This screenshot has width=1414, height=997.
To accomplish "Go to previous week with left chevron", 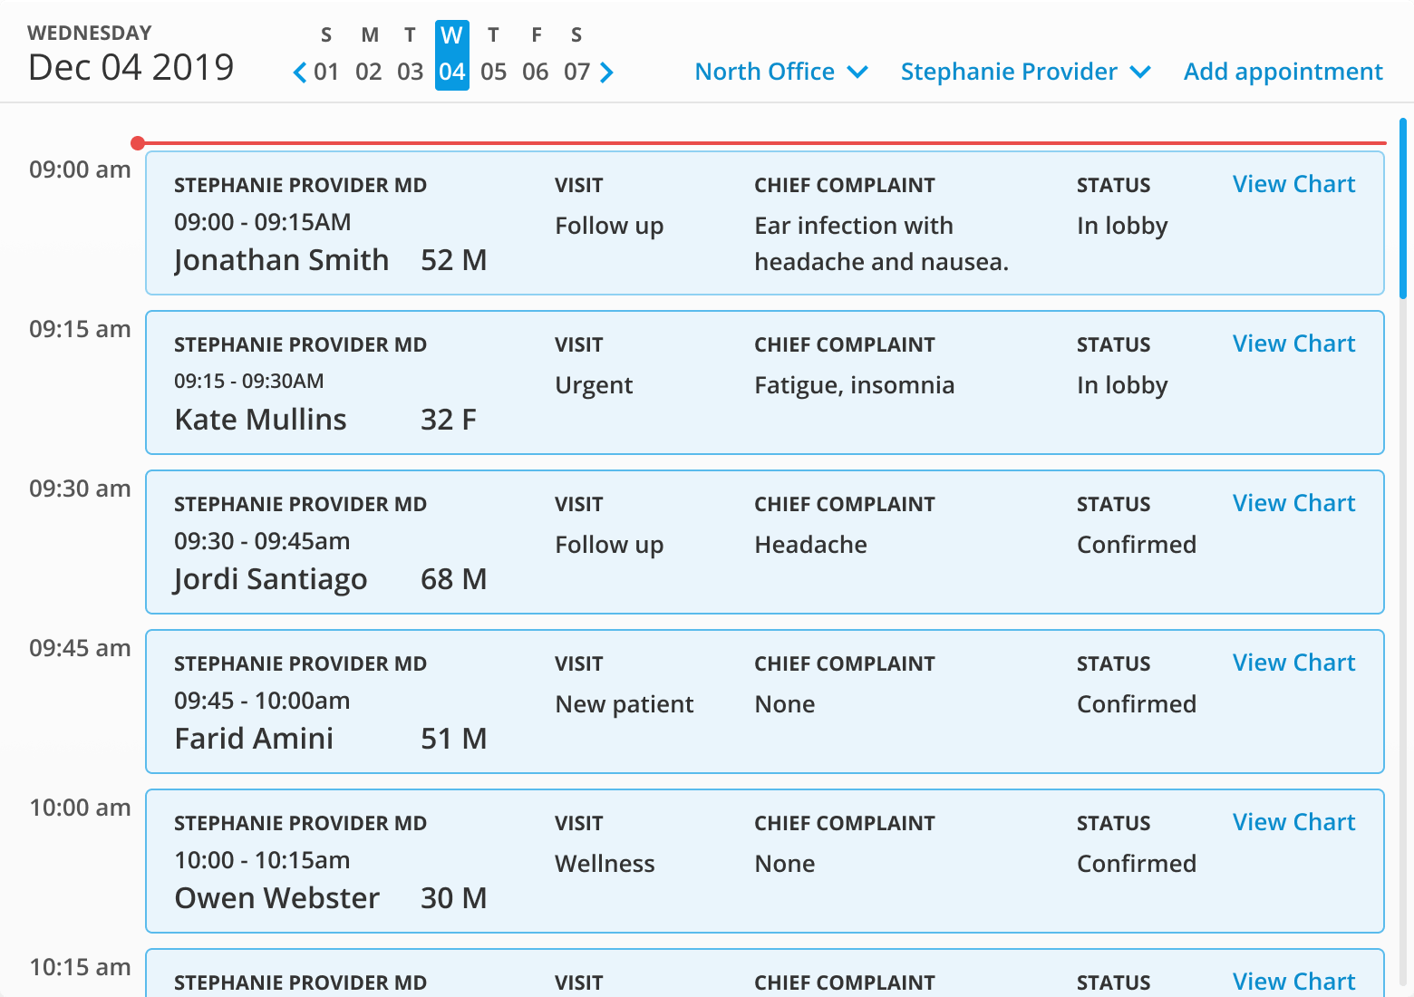I will tap(300, 73).
